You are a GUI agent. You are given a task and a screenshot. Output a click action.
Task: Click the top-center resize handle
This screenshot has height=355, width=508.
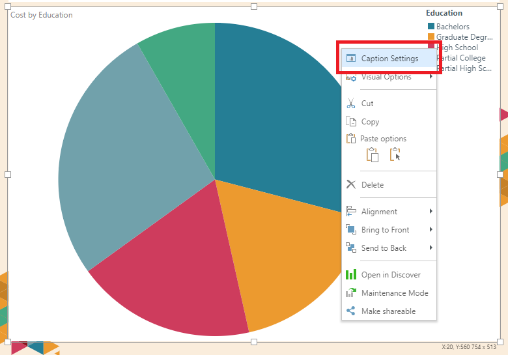pyautogui.click(x=254, y=7)
